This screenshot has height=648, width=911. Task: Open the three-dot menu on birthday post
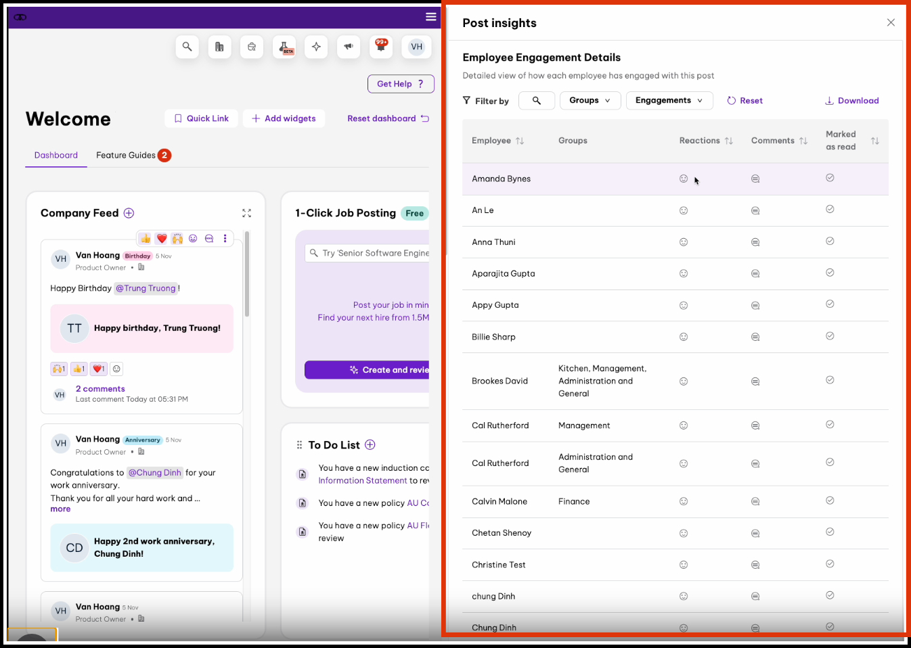(x=225, y=238)
